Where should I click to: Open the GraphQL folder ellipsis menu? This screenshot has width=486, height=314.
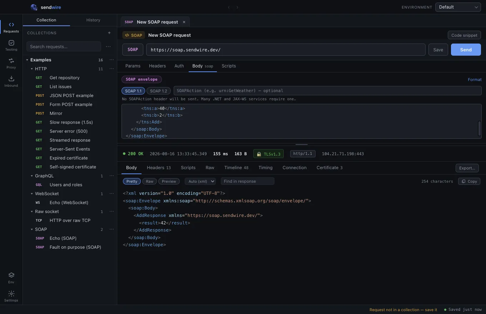click(112, 176)
